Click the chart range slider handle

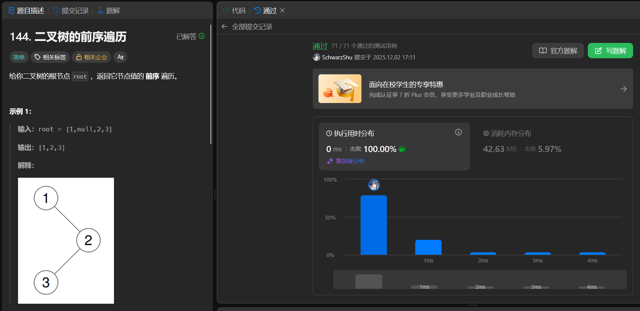(368, 282)
